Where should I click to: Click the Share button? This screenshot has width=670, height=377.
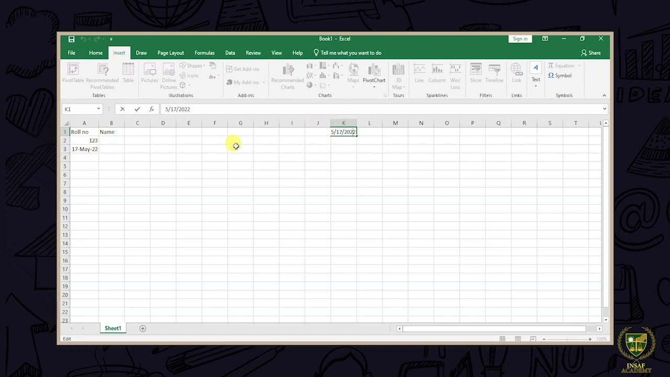tap(591, 53)
